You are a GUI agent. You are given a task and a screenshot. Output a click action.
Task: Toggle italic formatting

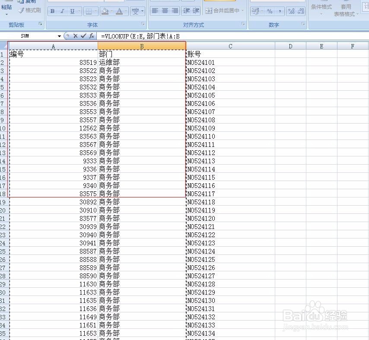pos(62,11)
